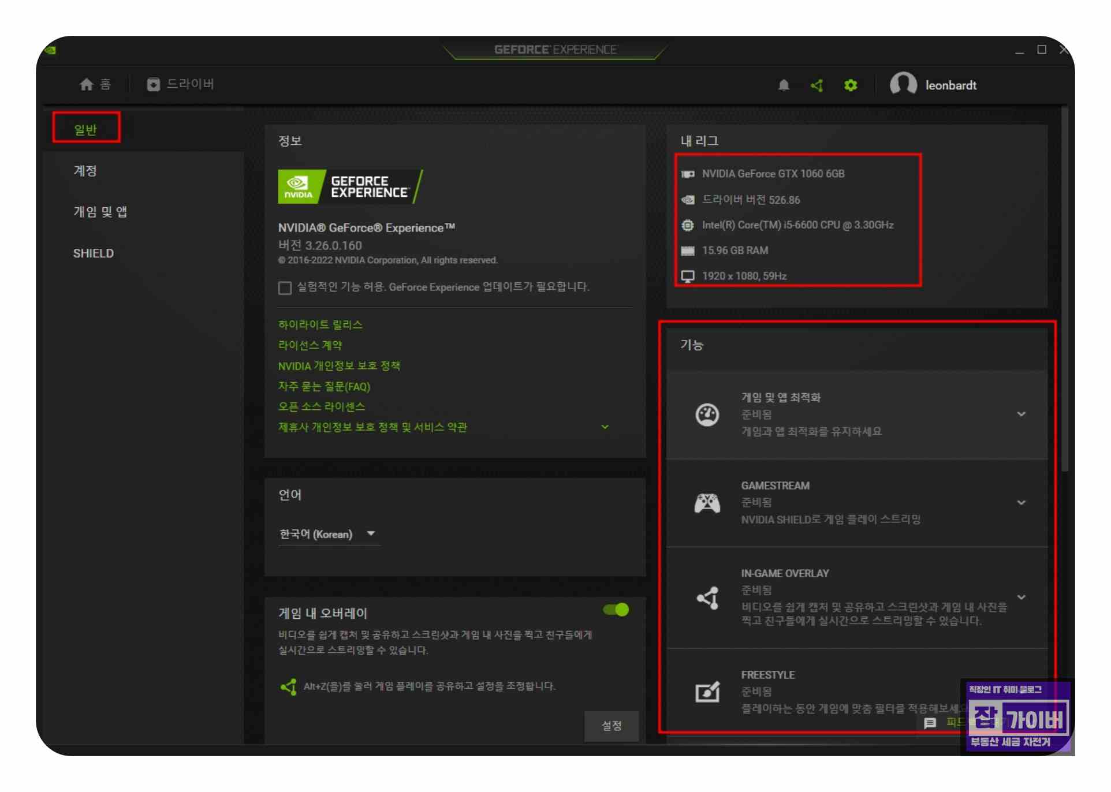Click the leonbardt user avatar
This screenshot has width=1111, height=792.
903,84
